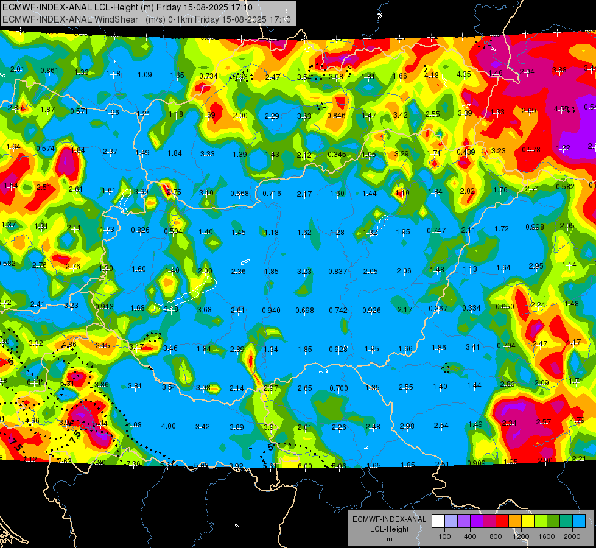596x548 pixels.
Task: Pick the orange legend swatch
Action: point(514,521)
